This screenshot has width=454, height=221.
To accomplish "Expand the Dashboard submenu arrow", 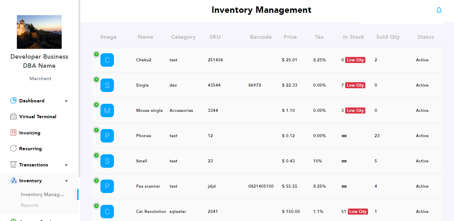I will click(x=66, y=101).
